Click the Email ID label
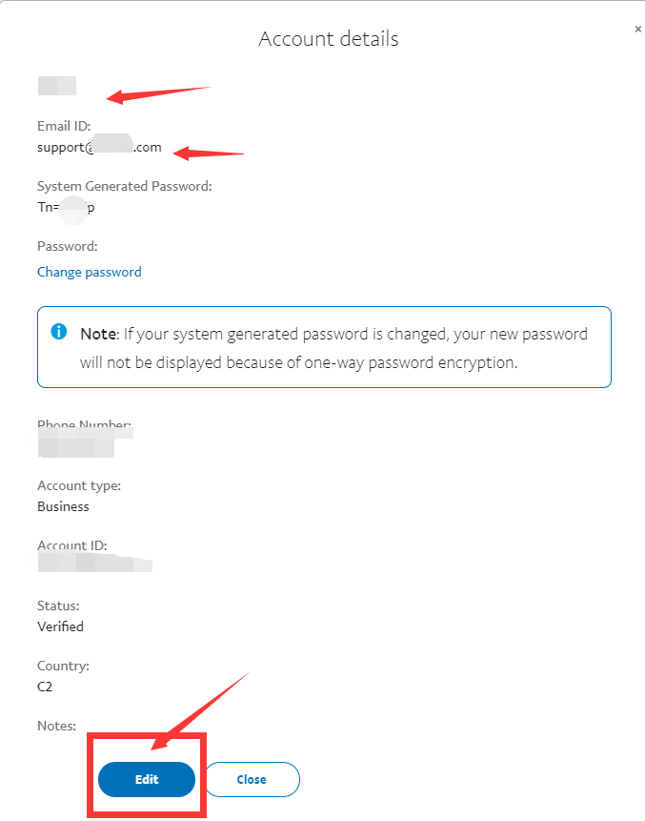Image resolution: width=645 pixels, height=821 pixels. coord(64,126)
